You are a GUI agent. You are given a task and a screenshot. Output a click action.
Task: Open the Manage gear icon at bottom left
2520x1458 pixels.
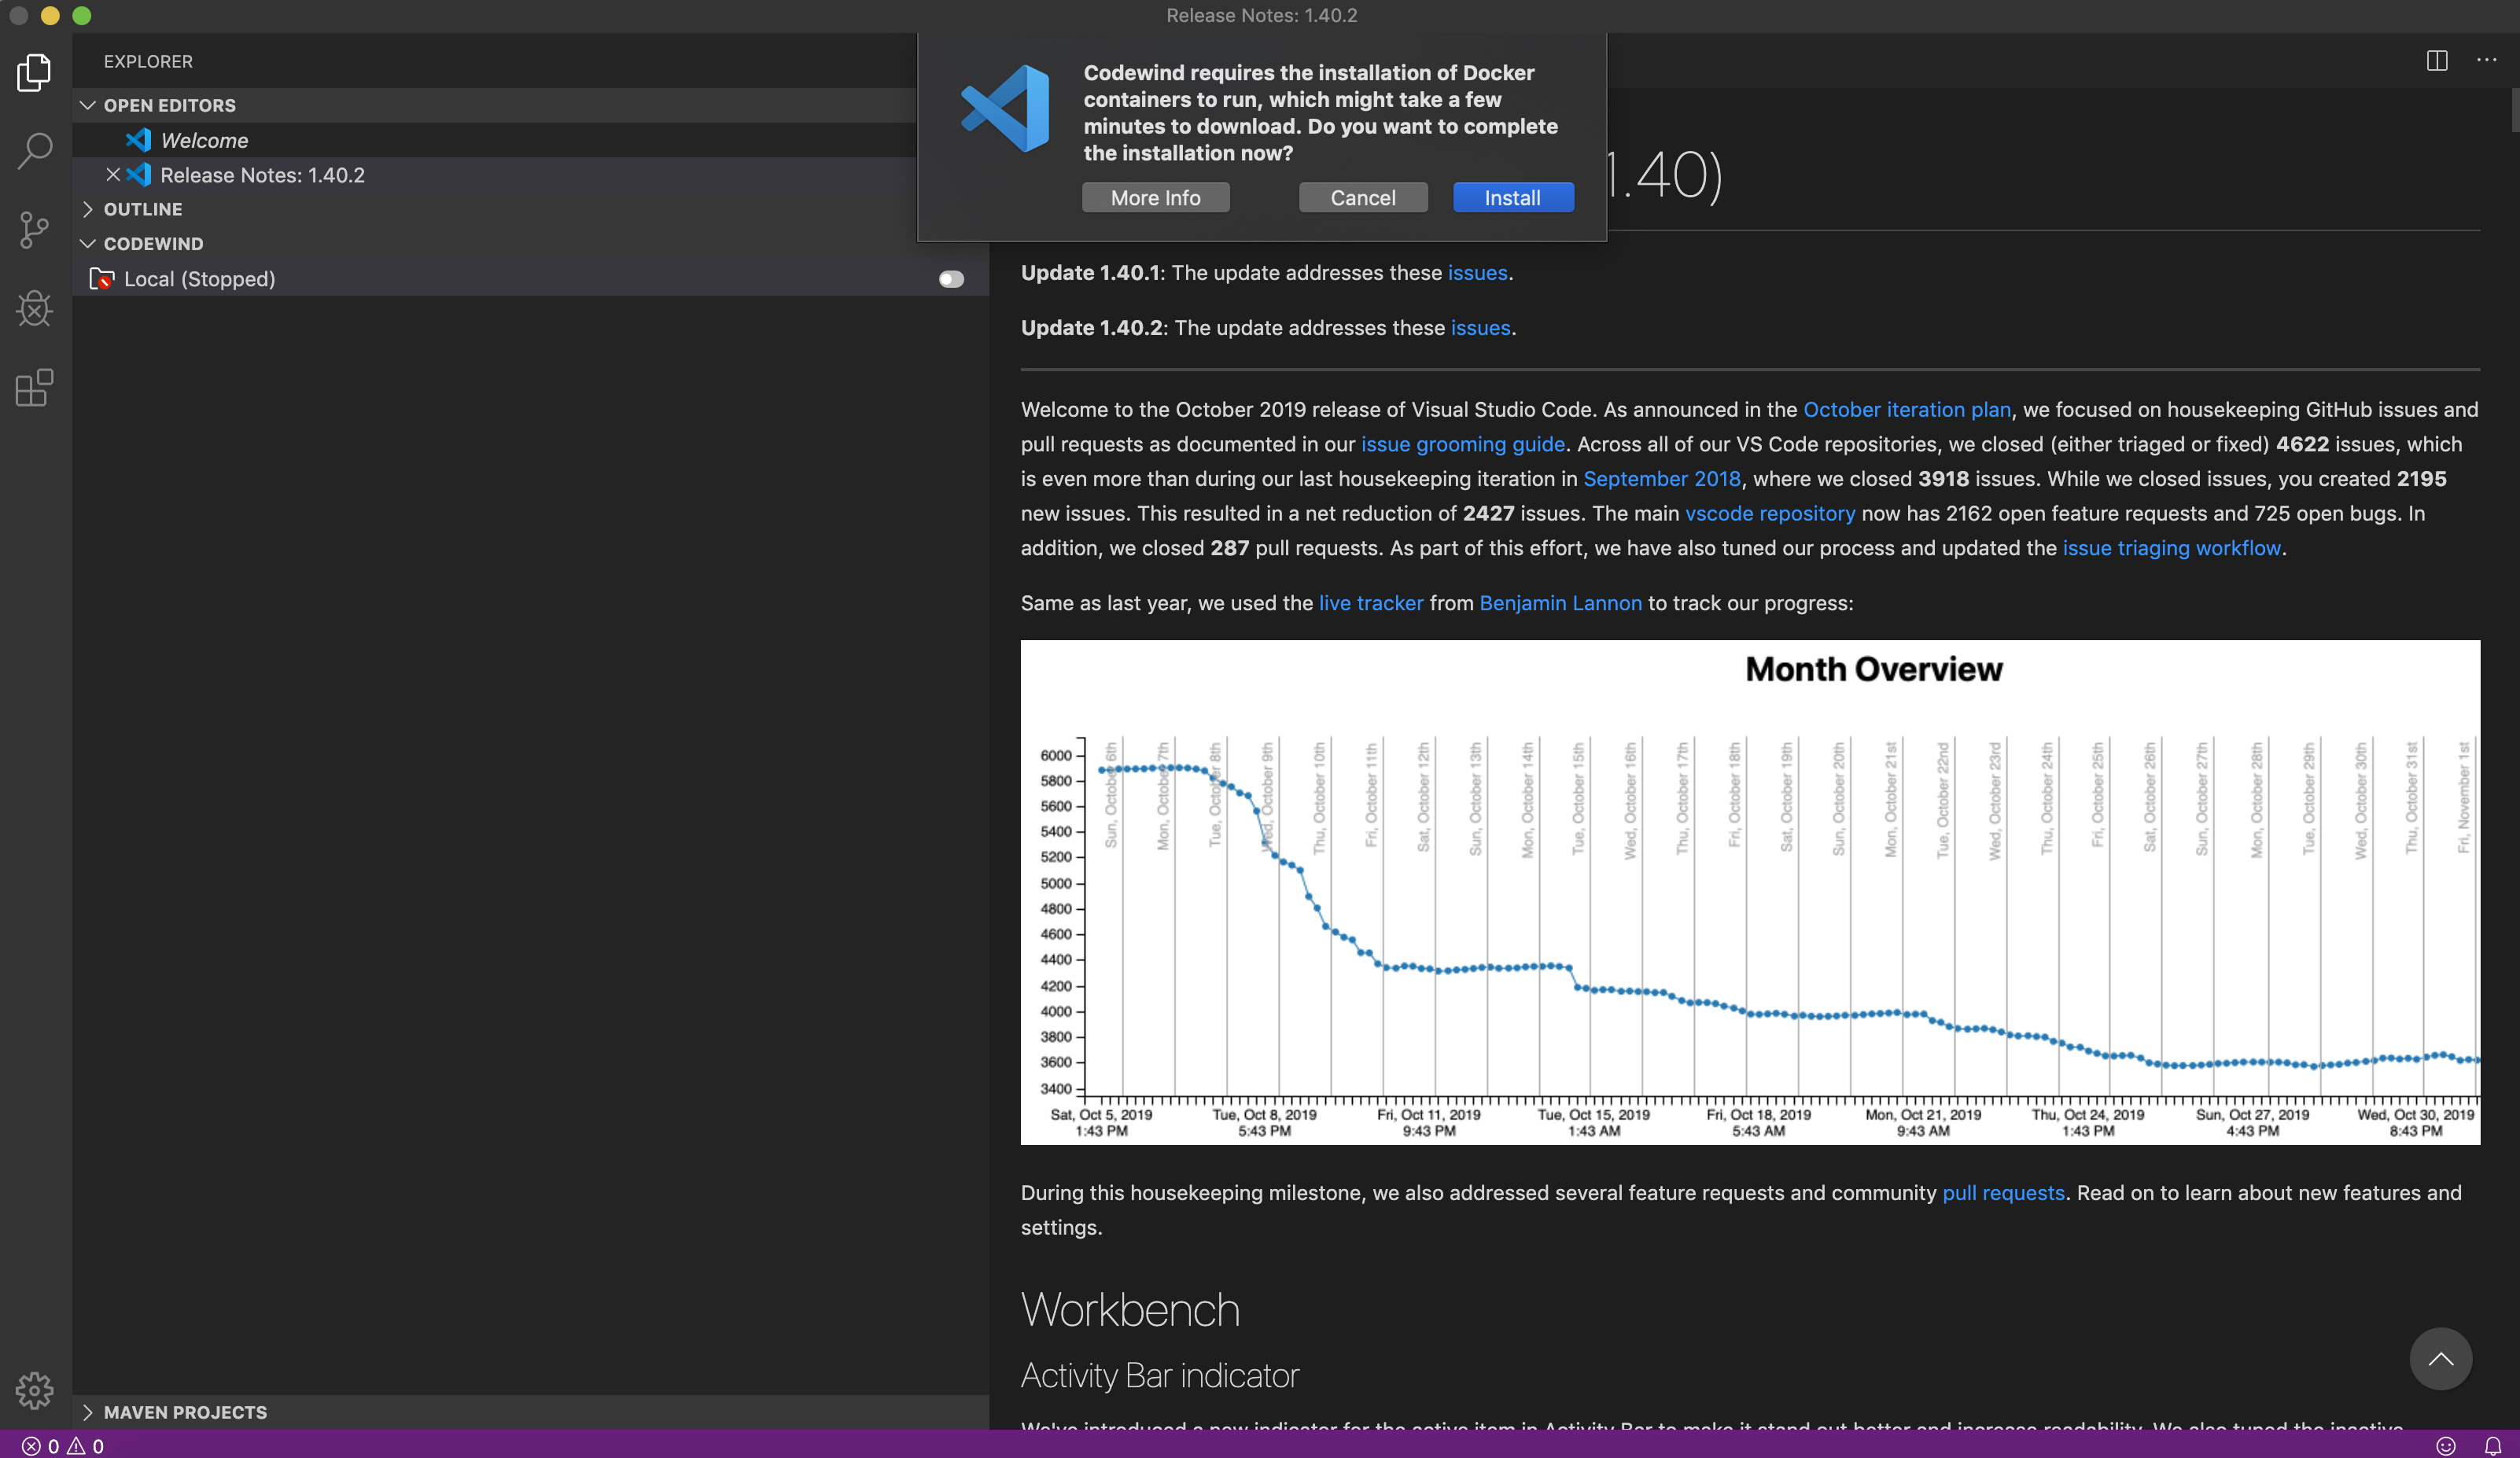pyautogui.click(x=34, y=1390)
